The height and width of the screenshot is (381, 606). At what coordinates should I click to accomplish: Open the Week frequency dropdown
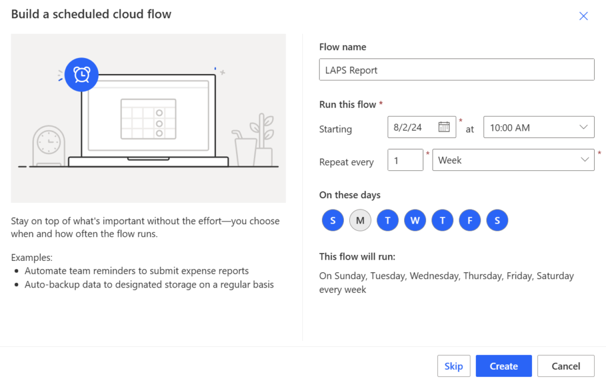pos(513,160)
